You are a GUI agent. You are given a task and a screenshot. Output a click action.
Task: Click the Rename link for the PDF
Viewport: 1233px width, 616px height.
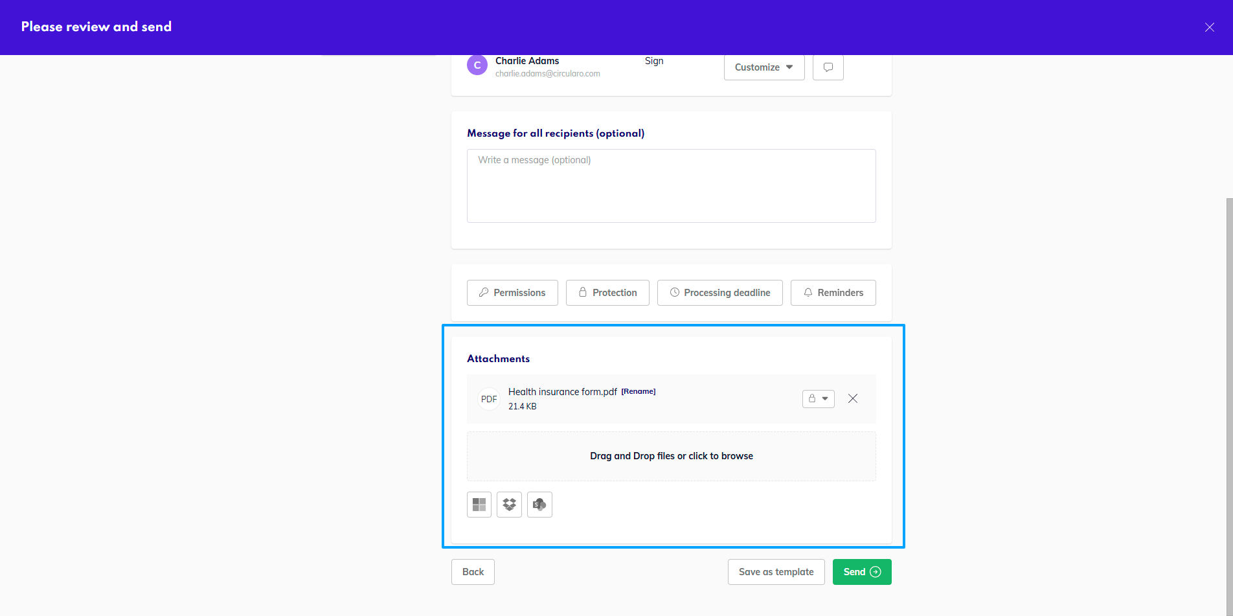click(639, 391)
